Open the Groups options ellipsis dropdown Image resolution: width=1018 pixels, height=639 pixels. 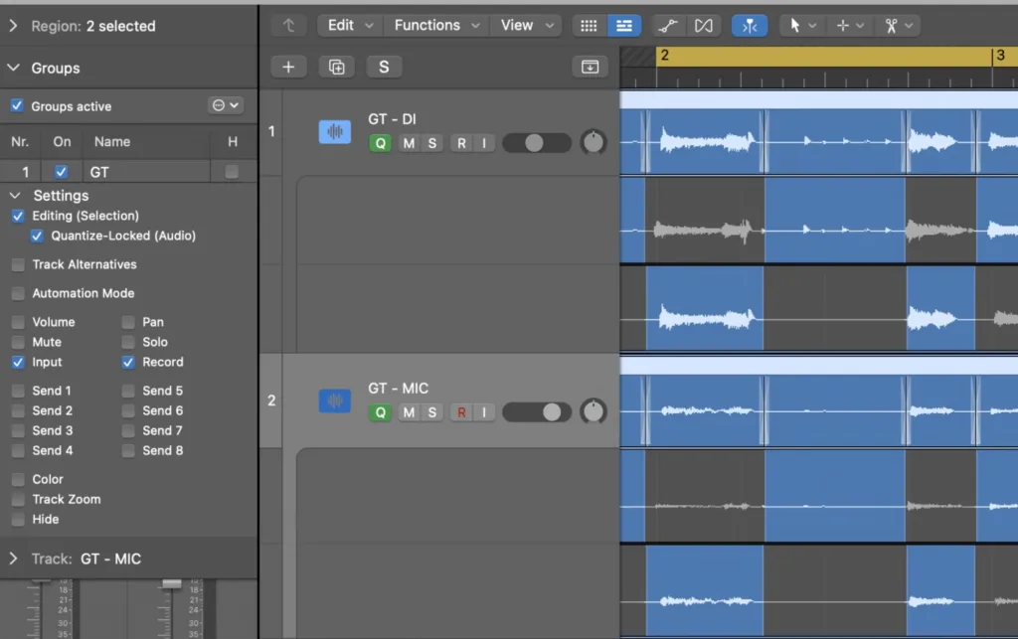coord(226,105)
